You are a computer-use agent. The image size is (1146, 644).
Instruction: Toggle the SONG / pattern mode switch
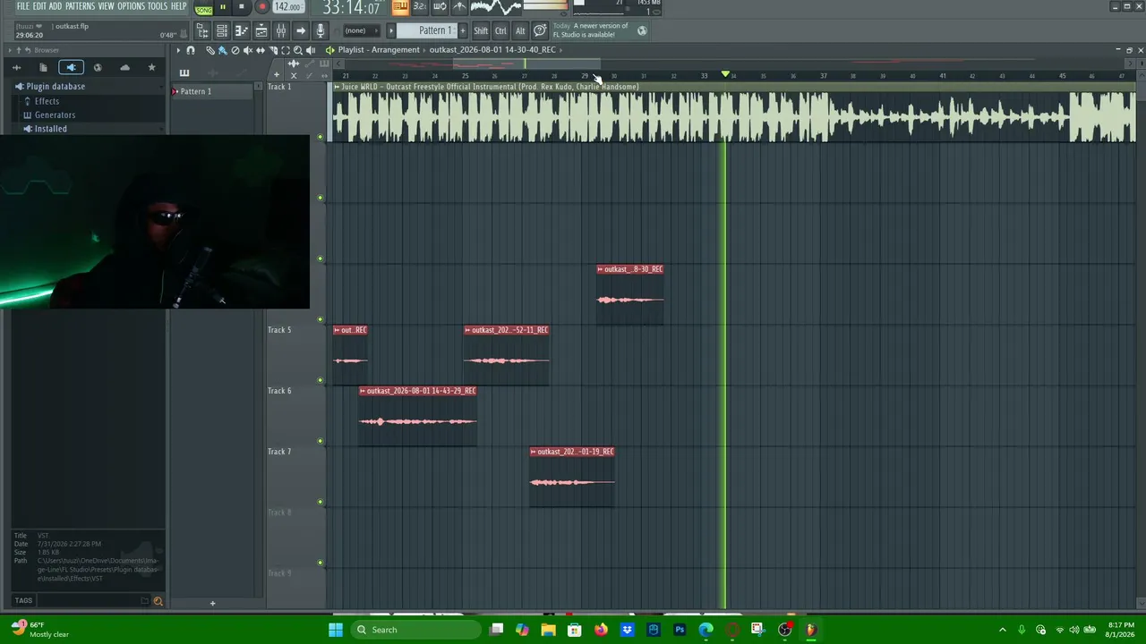(204, 8)
